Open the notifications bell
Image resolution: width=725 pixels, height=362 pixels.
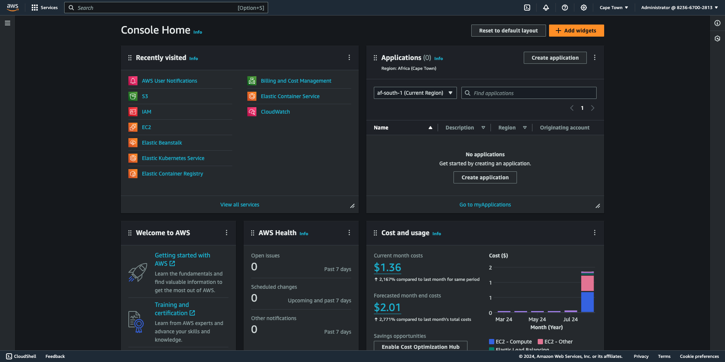pos(546,8)
